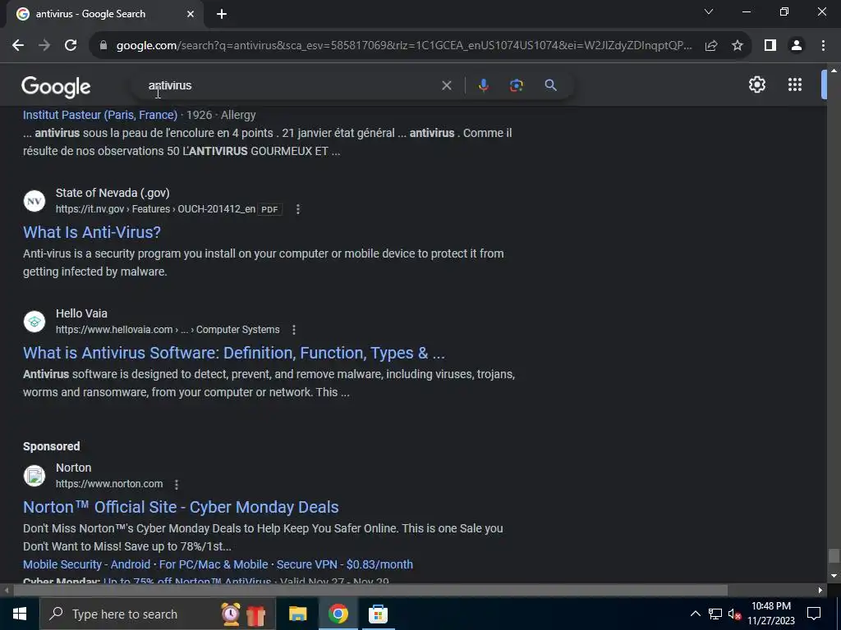The height and width of the screenshot is (630, 841).
Task: Click the forward navigation arrow
Action: point(44,46)
